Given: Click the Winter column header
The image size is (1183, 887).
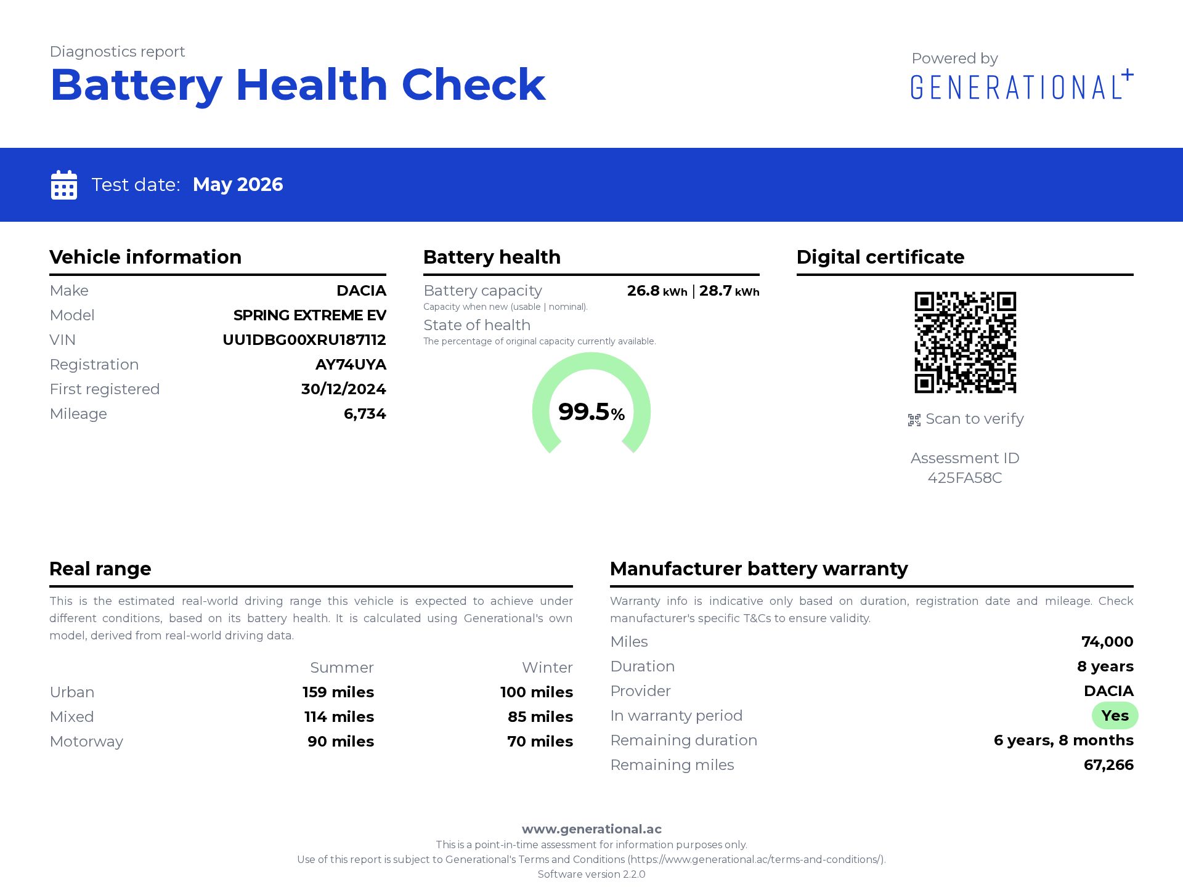Looking at the screenshot, I should click(547, 668).
